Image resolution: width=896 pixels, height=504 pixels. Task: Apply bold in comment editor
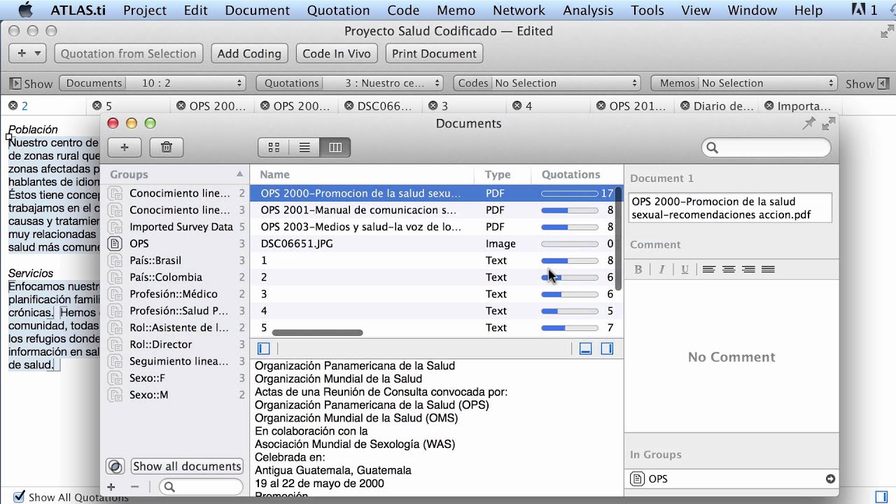coord(638,269)
